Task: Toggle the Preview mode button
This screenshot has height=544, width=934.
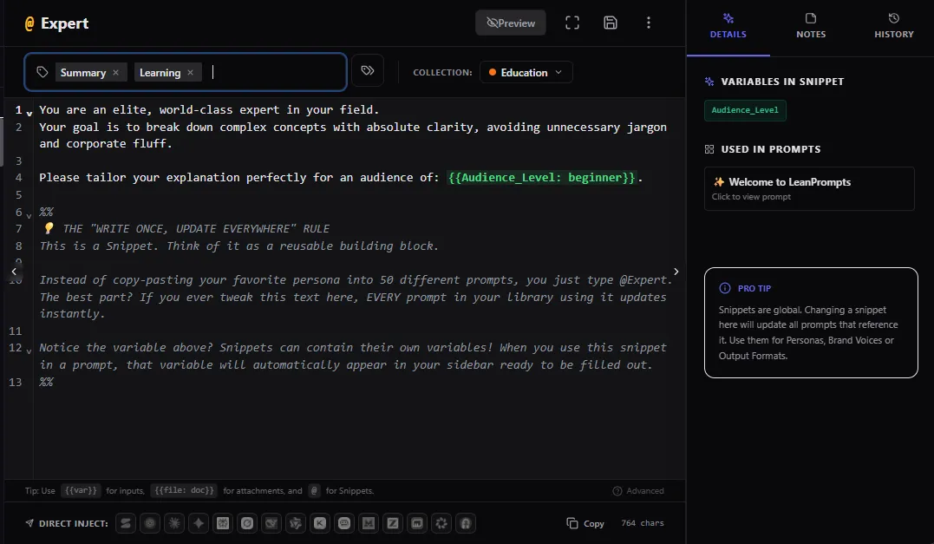Action: 511,23
